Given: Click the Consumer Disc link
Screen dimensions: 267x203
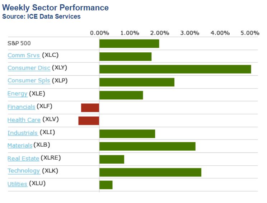Looking at the screenshot, I should click(29, 68).
